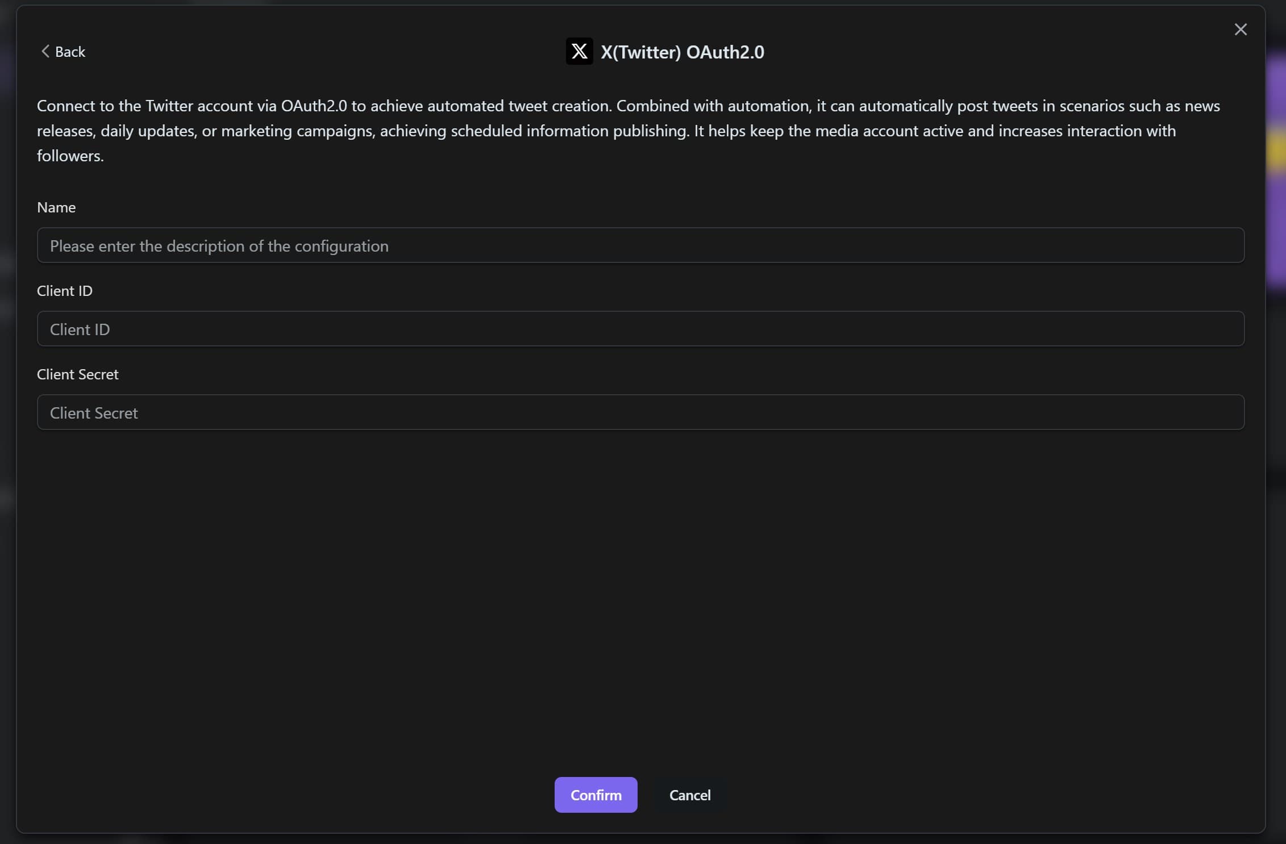Click the yellow strip behind the dialog's right edge
Screen dimensions: 1286x844
(x=1276, y=149)
